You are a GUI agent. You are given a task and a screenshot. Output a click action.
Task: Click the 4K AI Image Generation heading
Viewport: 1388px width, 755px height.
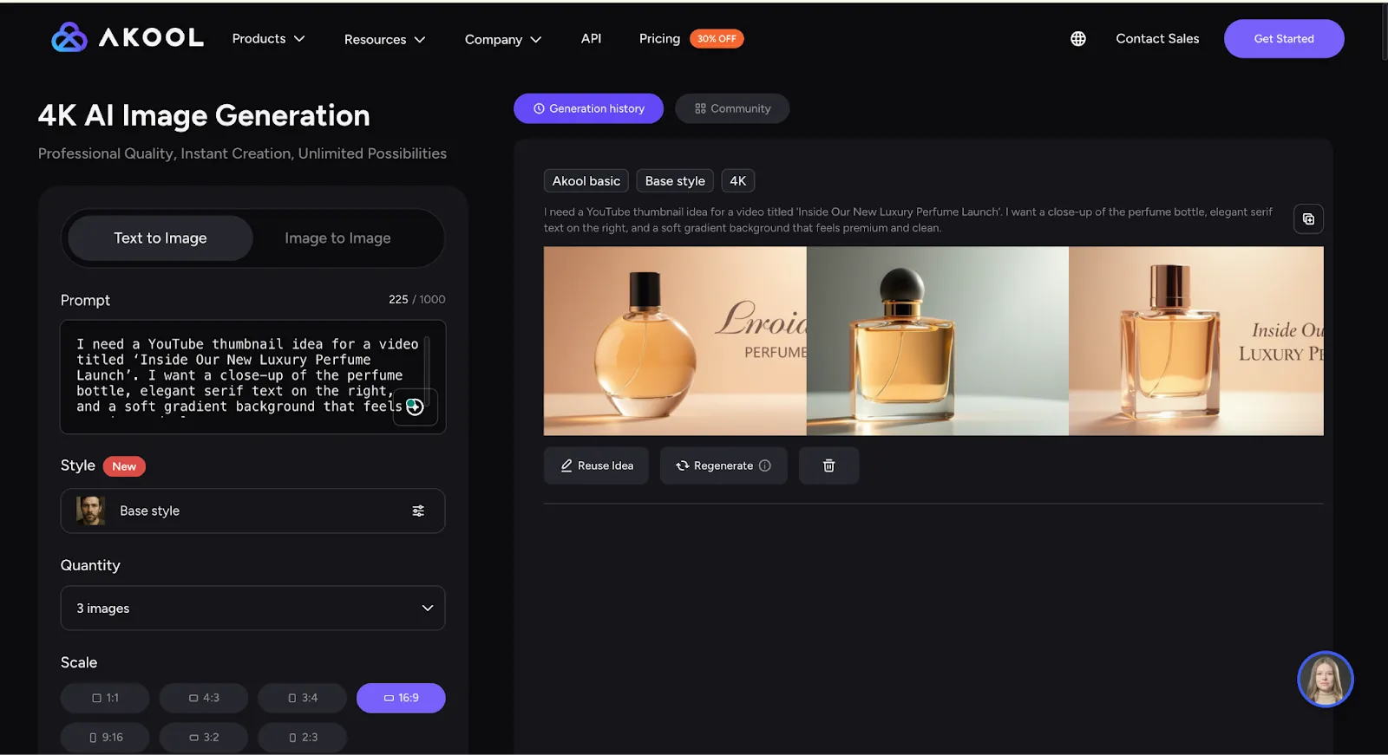pyautogui.click(x=204, y=115)
